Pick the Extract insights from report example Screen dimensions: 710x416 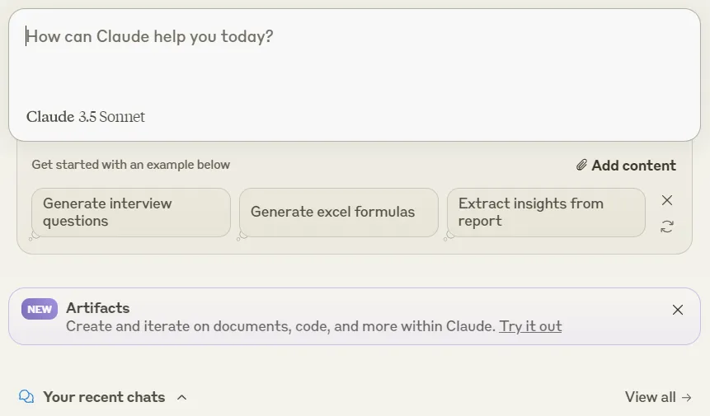point(546,213)
